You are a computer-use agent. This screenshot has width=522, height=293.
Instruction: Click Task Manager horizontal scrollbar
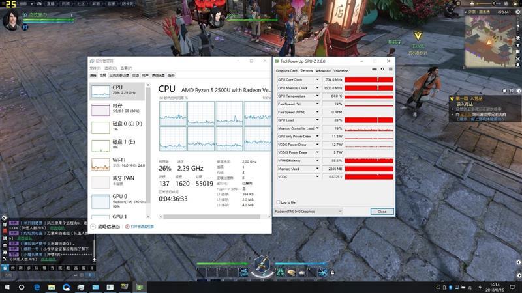point(211,217)
